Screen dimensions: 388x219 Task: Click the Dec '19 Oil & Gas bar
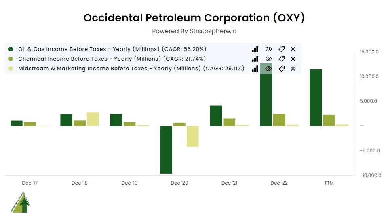(116, 120)
